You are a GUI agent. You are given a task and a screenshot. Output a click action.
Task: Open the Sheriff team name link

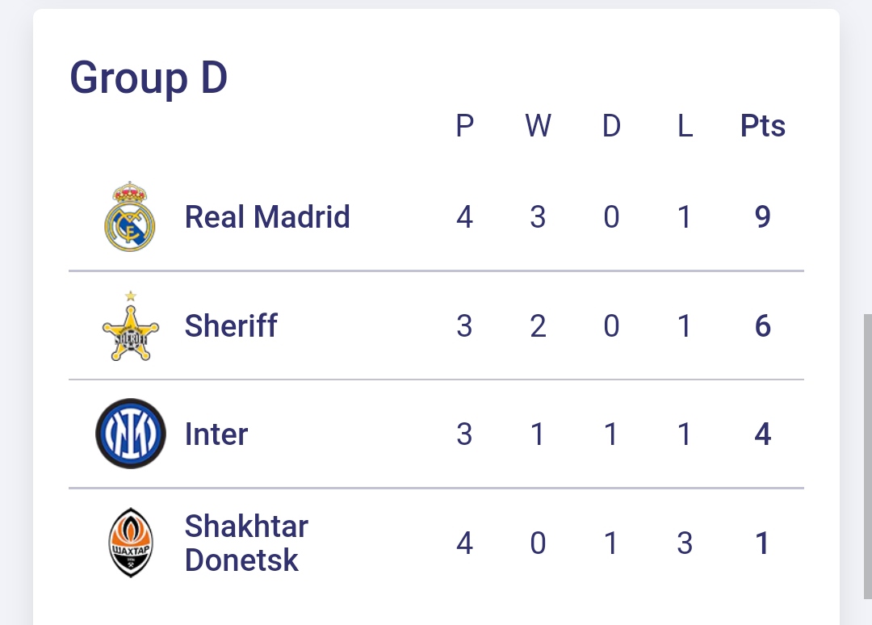click(x=231, y=326)
